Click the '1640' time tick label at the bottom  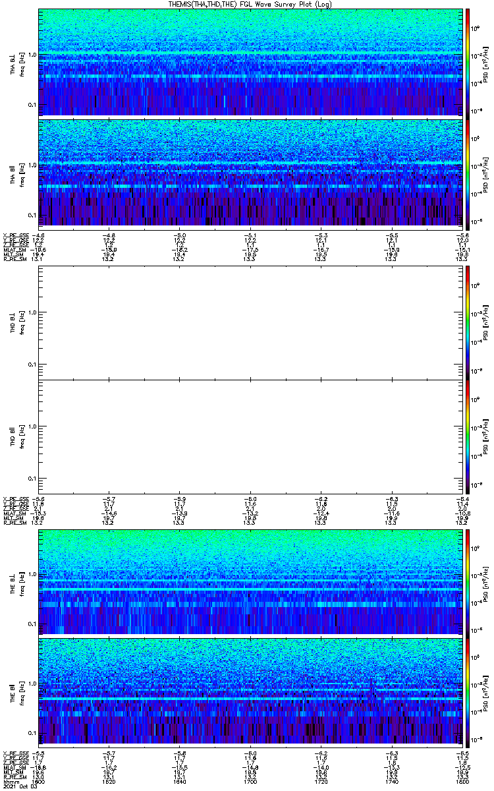[x=179, y=781]
